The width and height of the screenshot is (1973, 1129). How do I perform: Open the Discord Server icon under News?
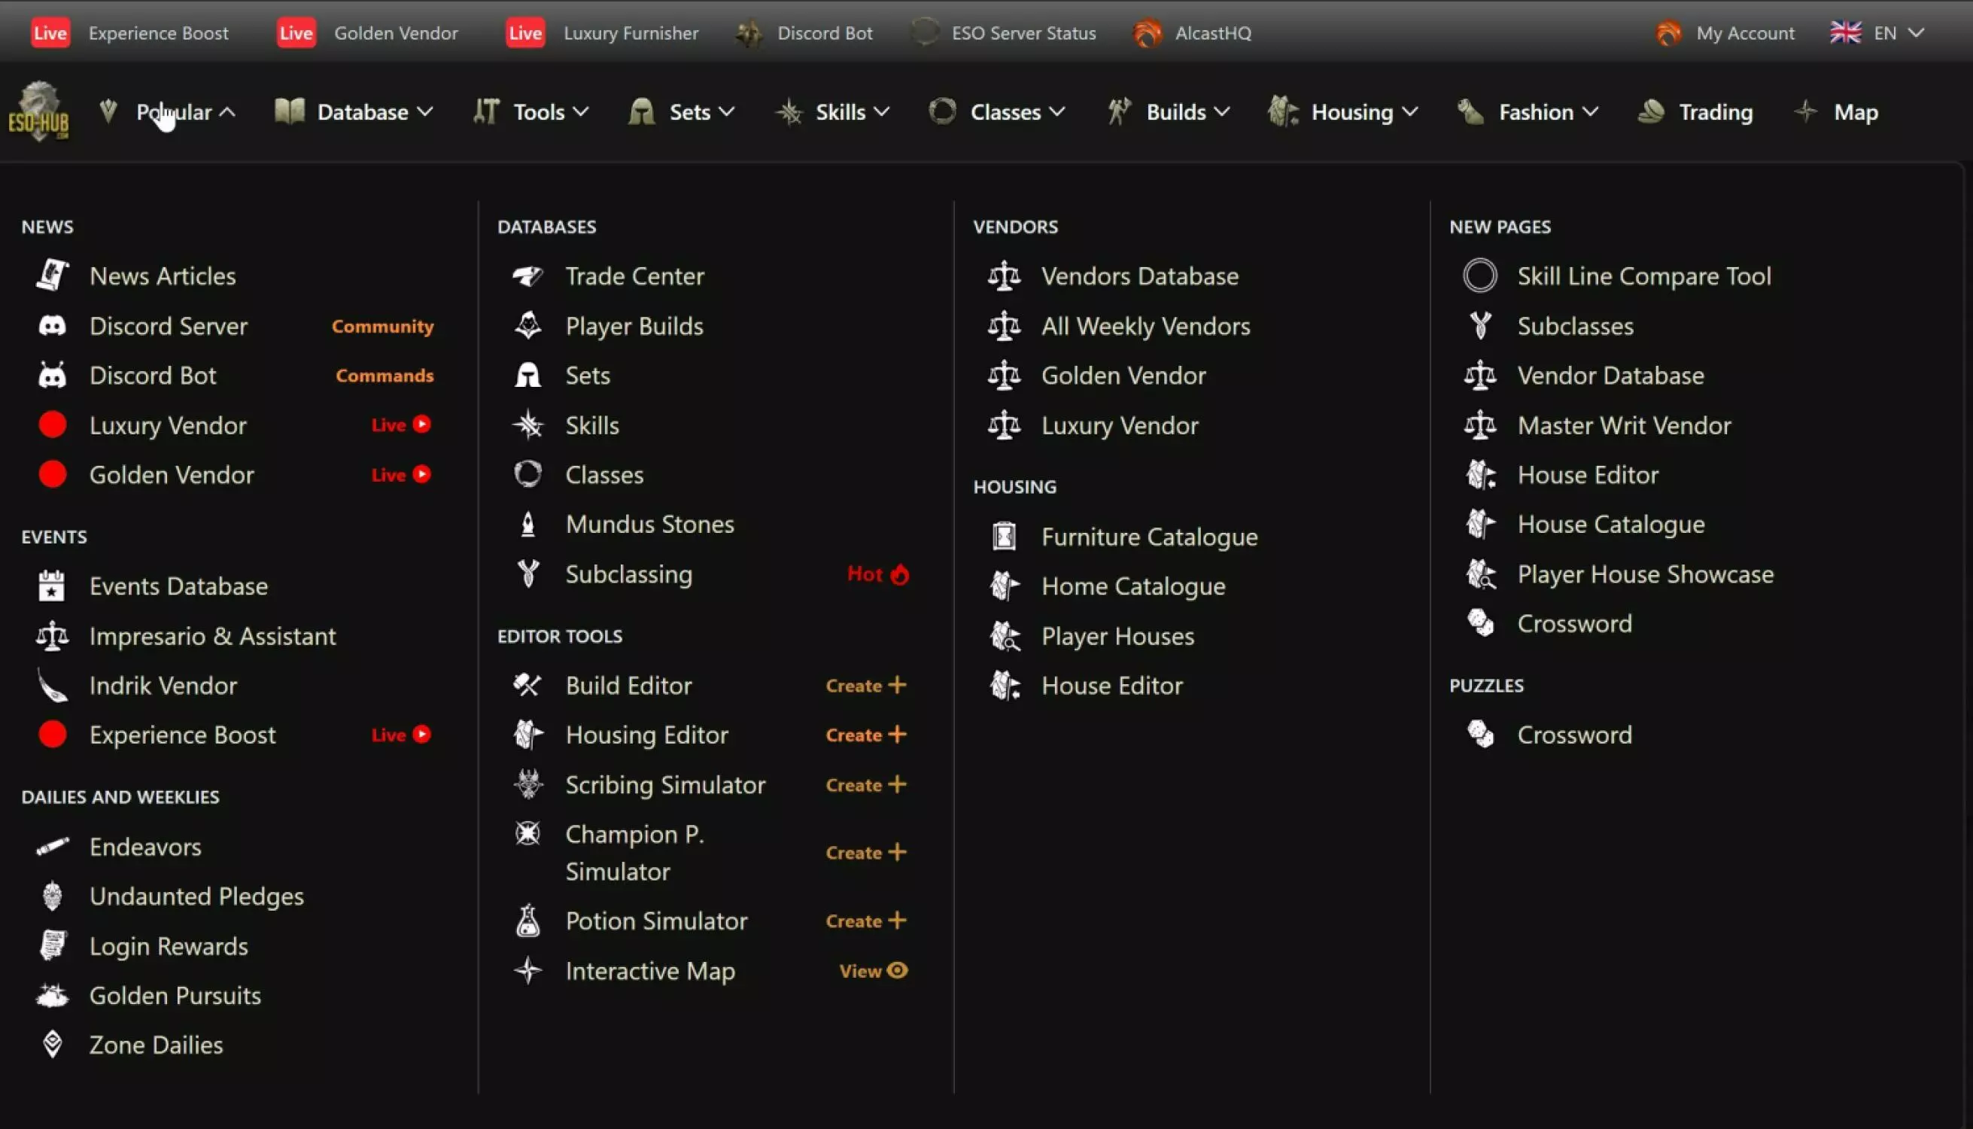pos(52,326)
